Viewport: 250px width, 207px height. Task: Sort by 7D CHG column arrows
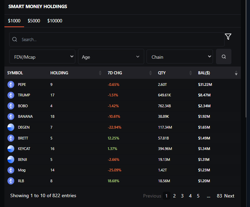(150, 73)
